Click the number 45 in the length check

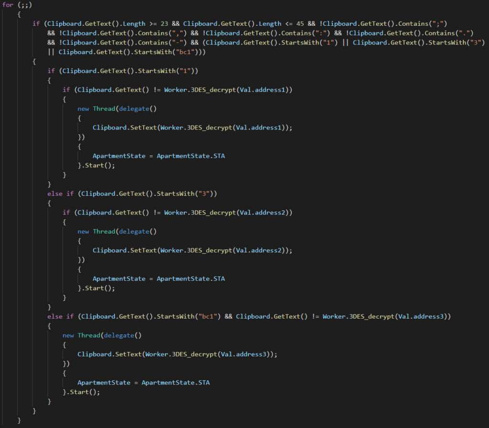300,24
